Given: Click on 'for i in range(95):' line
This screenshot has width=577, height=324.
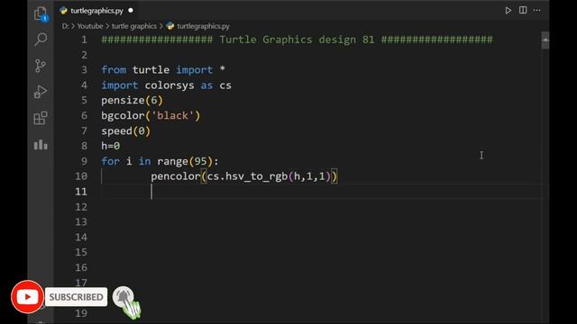Looking at the screenshot, I should tap(160, 161).
